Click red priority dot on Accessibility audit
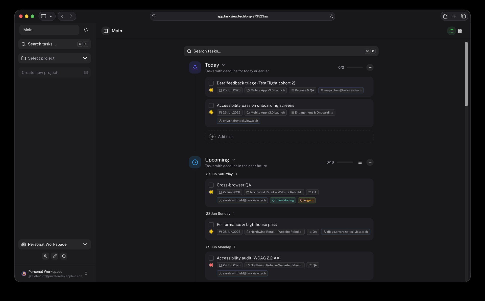Viewport: 485px width, 301px height. click(211, 265)
